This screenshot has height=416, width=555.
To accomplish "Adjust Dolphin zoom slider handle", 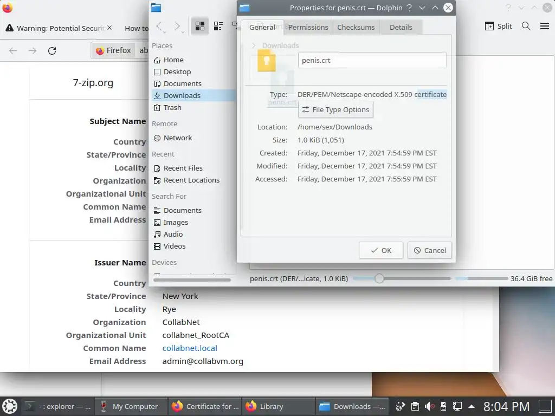I will coord(379,278).
